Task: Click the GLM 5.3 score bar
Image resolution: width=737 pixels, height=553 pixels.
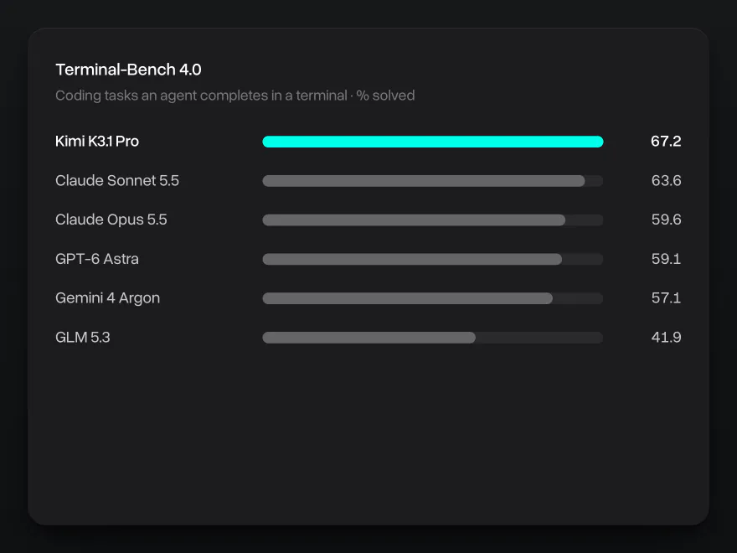Action: 369,338
